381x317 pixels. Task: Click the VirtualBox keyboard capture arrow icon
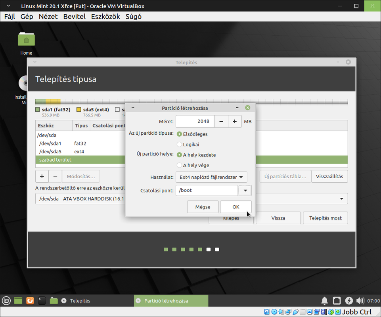(338, 312)
